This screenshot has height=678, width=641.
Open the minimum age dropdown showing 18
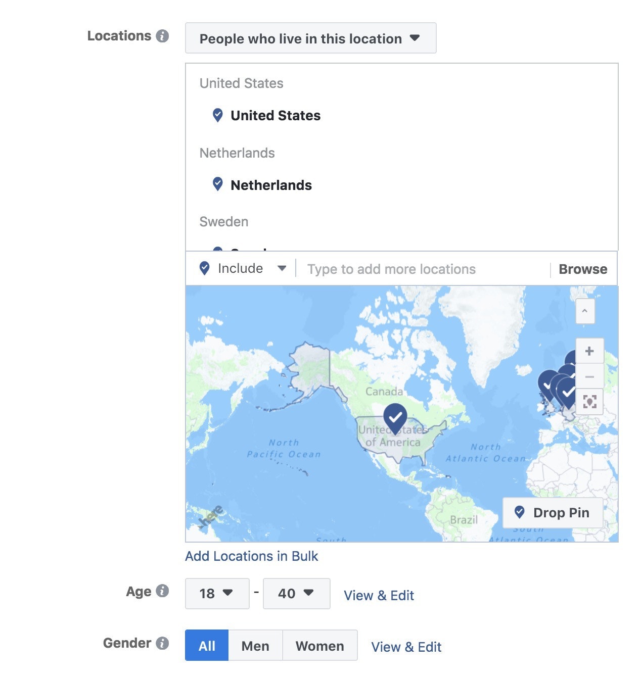tap(217, 593)
